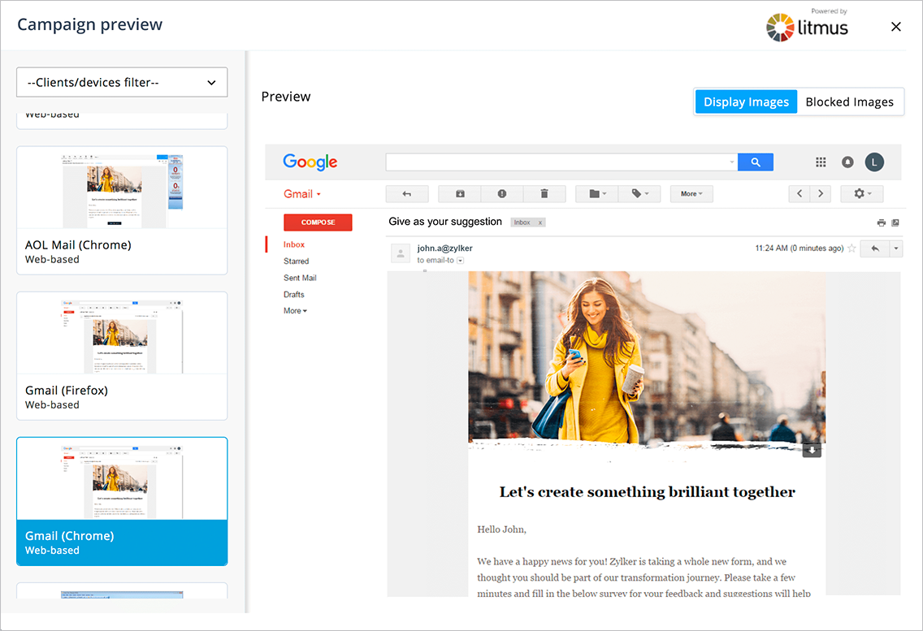Star the email from john.a@zylker
This screenshot has width=923, height=631.
851,249
